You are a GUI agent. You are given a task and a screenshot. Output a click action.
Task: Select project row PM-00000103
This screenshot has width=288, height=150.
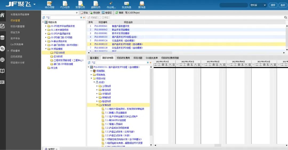tap(101, 37)
